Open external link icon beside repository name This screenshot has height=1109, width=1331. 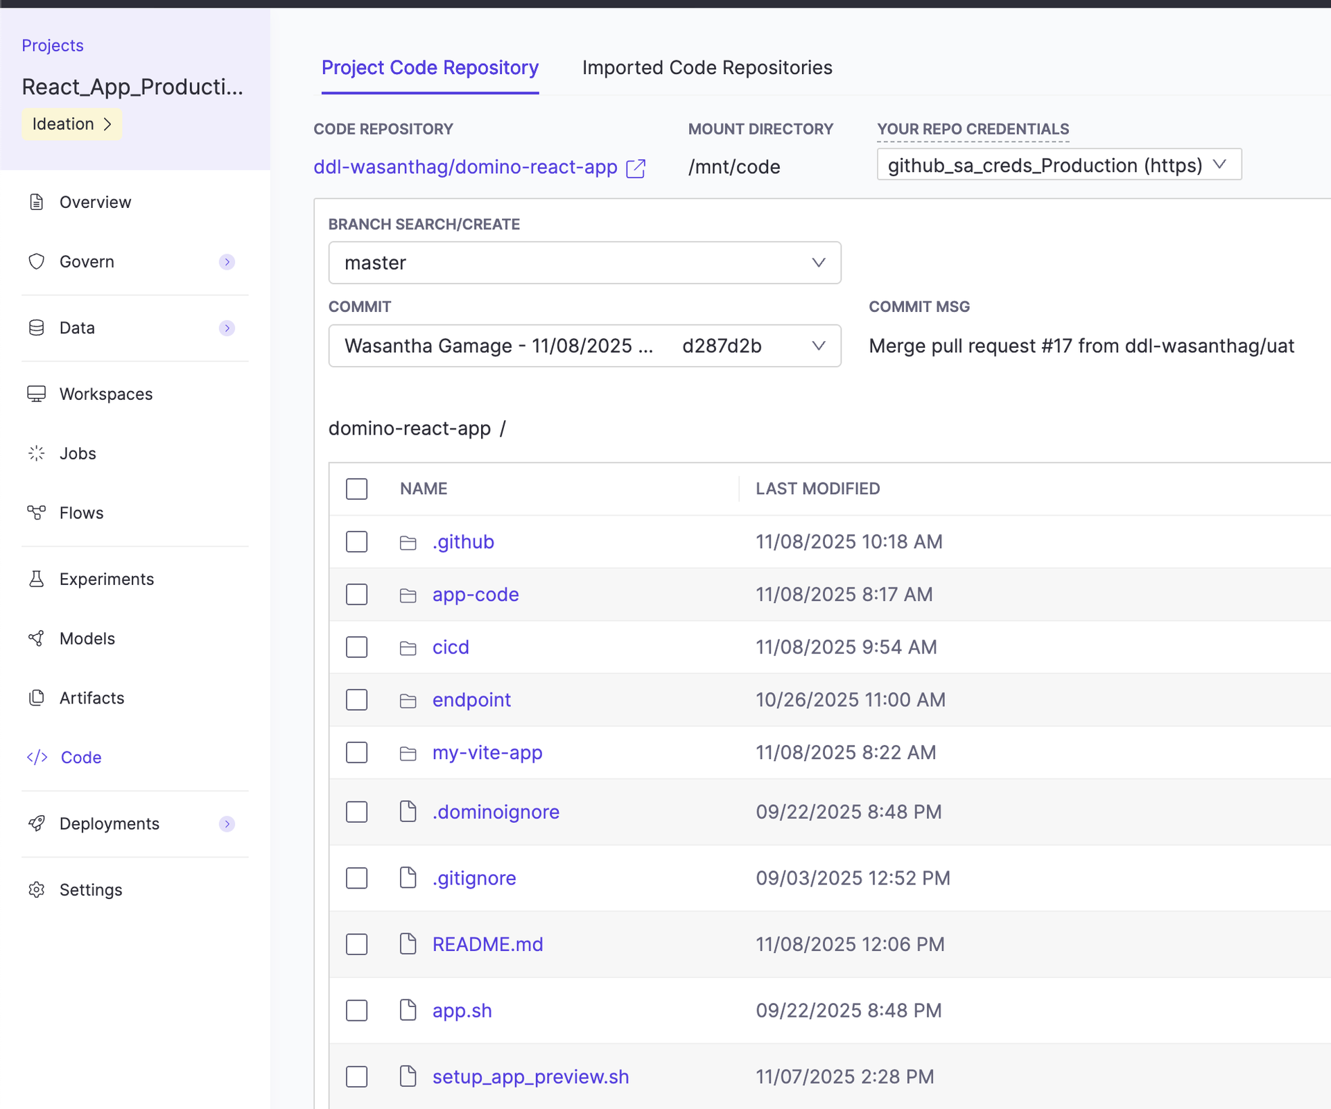(x=636, y=168)
